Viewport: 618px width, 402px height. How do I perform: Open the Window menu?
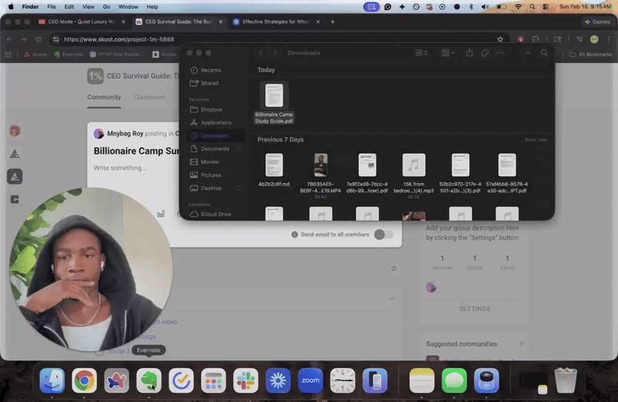pos(128,7)
